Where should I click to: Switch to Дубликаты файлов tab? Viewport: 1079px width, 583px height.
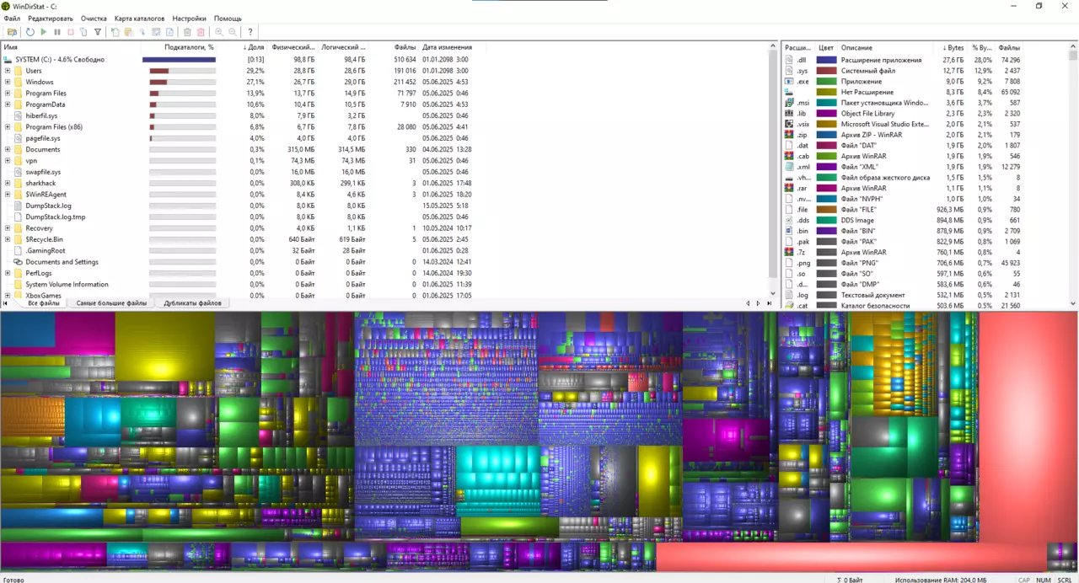(192, 303)
